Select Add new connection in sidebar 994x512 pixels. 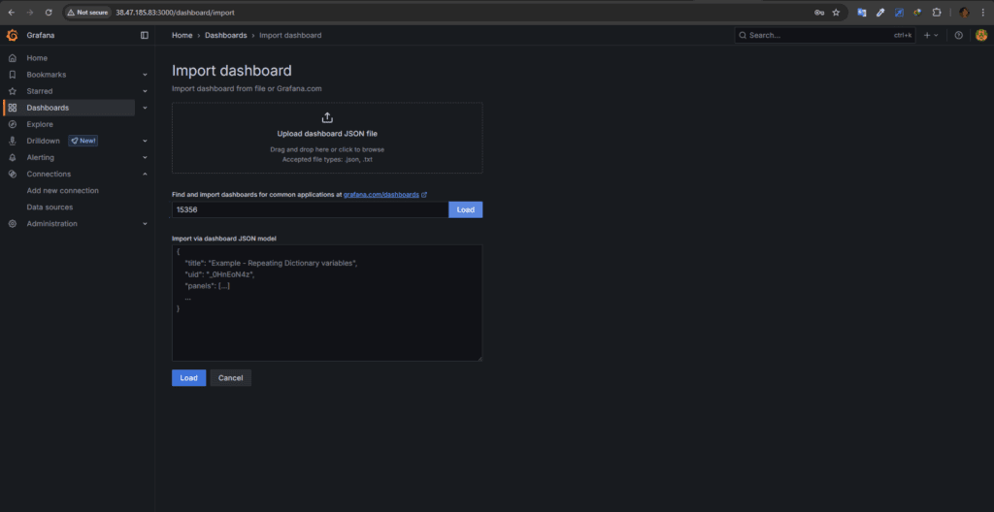coord(63,191)
